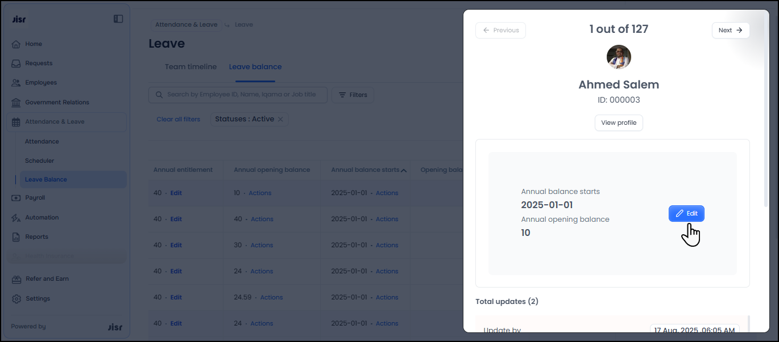This screenshot has width=779, height=342.
Task: Click the Clear all filters link
Action: pyautogui.click(x=179, y=120)
